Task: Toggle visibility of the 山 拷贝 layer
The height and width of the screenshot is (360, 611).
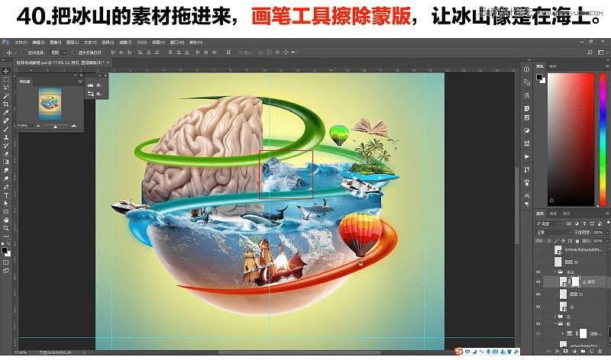Action: coord(538,281)
